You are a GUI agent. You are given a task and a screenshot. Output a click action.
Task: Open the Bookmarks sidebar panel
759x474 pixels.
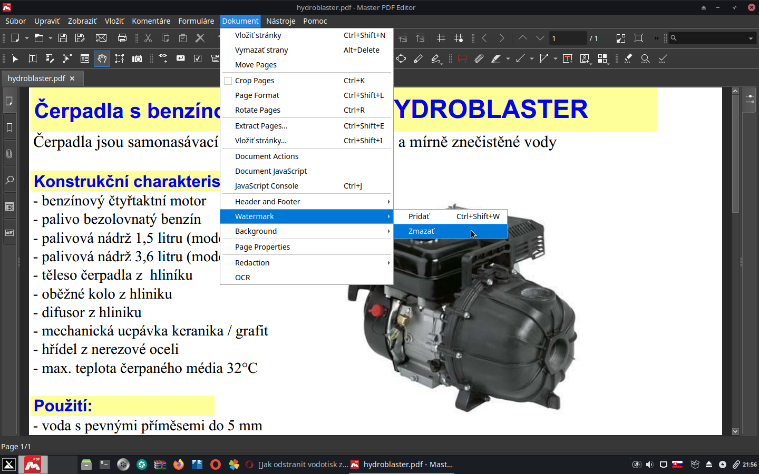pos(9,127)
